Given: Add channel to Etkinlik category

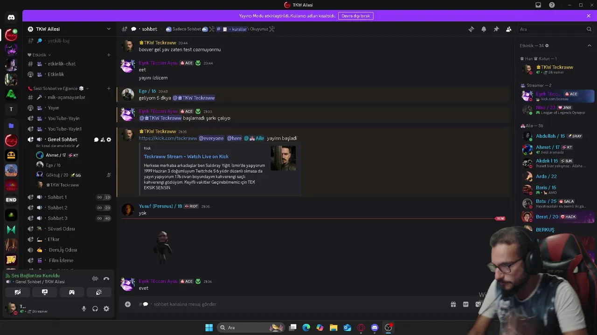Looking at the screenshot, I should [109, 55].
